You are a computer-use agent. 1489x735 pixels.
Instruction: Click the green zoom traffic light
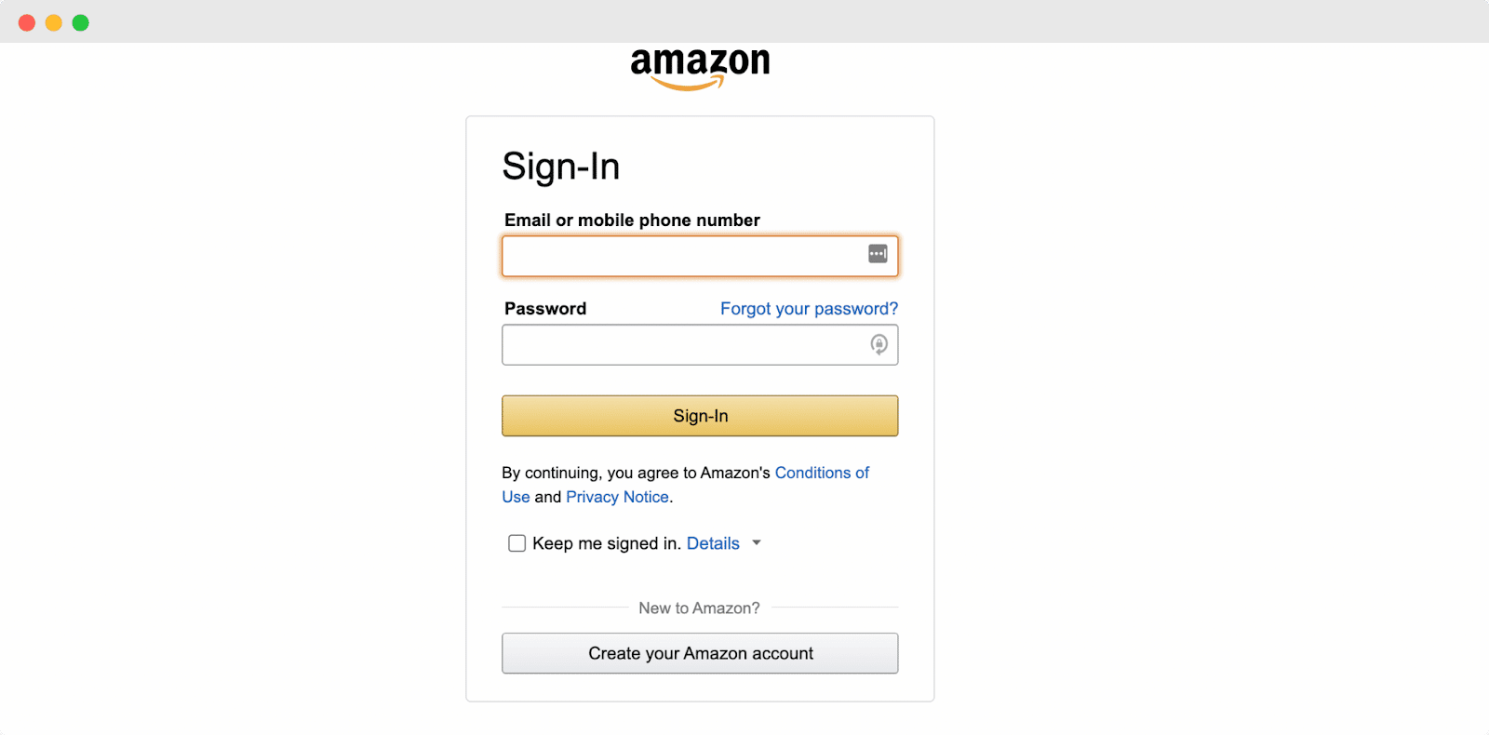click(x=80, y=20)
